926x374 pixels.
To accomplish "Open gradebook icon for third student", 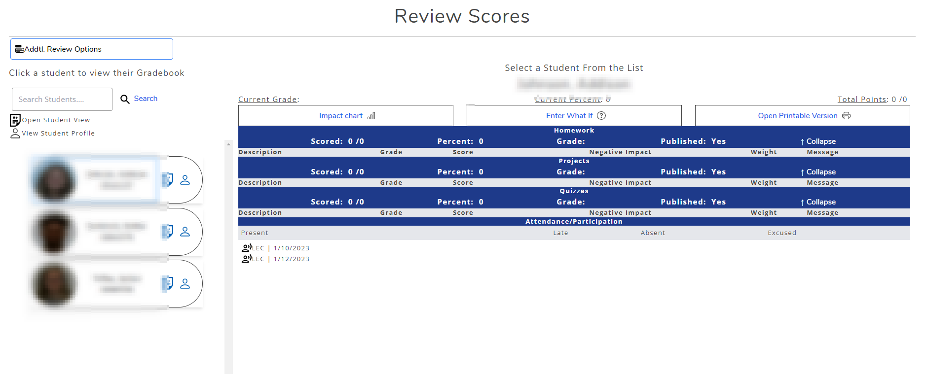I will pos(168,283).
